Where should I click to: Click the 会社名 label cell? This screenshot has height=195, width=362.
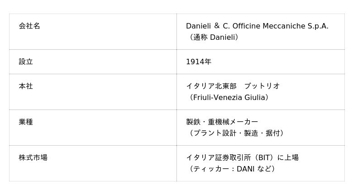pyautogui.click(x=29, y=26)
